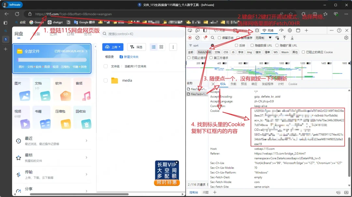Add more tools with plus icon
This screenshot has height=197, width=352.
[306, 30]
